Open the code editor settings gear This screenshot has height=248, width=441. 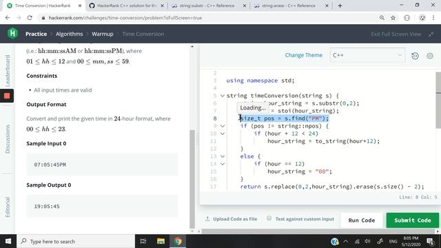tap(430, 56)
